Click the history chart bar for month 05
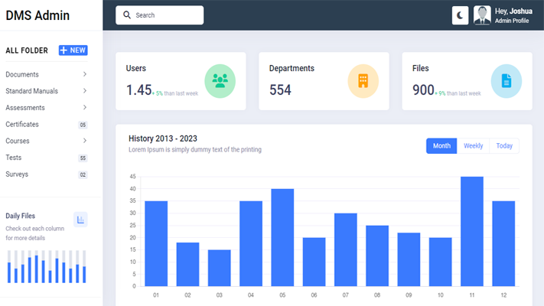 282,238
